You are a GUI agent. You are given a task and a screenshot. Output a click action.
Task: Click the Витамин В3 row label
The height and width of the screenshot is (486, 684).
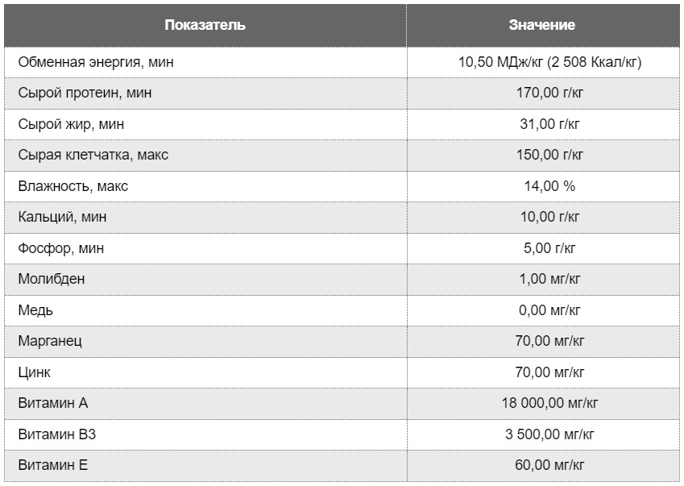[57, 434]
